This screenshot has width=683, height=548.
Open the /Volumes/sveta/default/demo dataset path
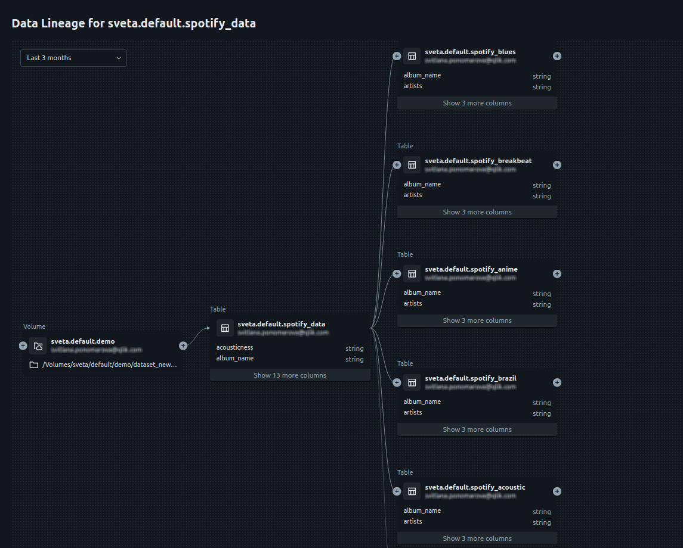(110, 365)
